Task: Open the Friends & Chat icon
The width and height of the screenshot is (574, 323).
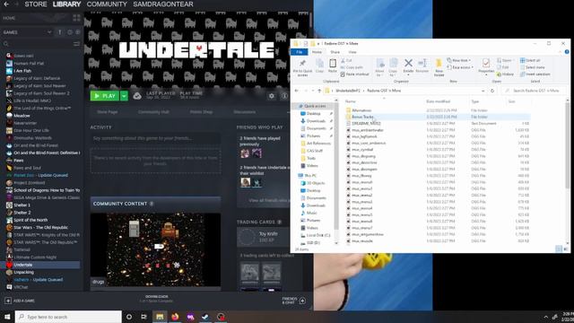Action: click(x=302, y=301)
